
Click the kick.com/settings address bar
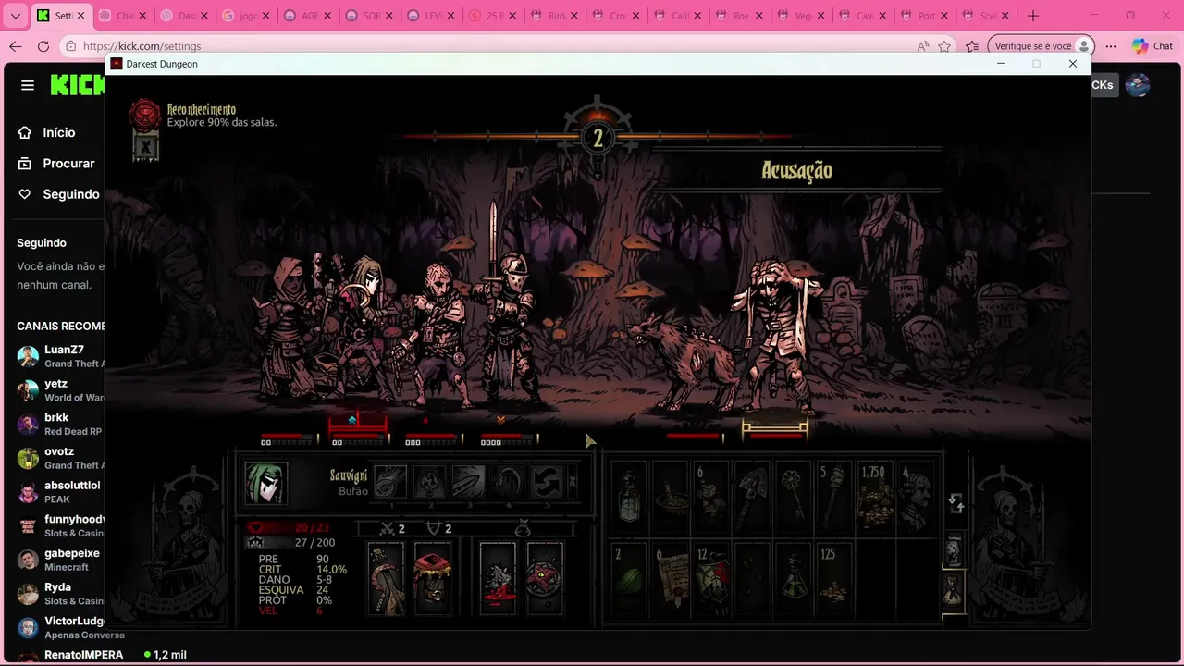pyautogui.click(x=486, y=46)
